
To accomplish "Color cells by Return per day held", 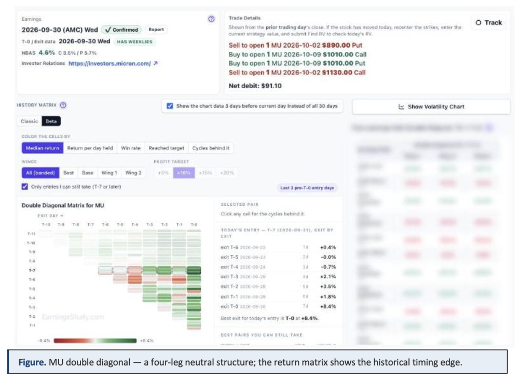I will [90, 148].
